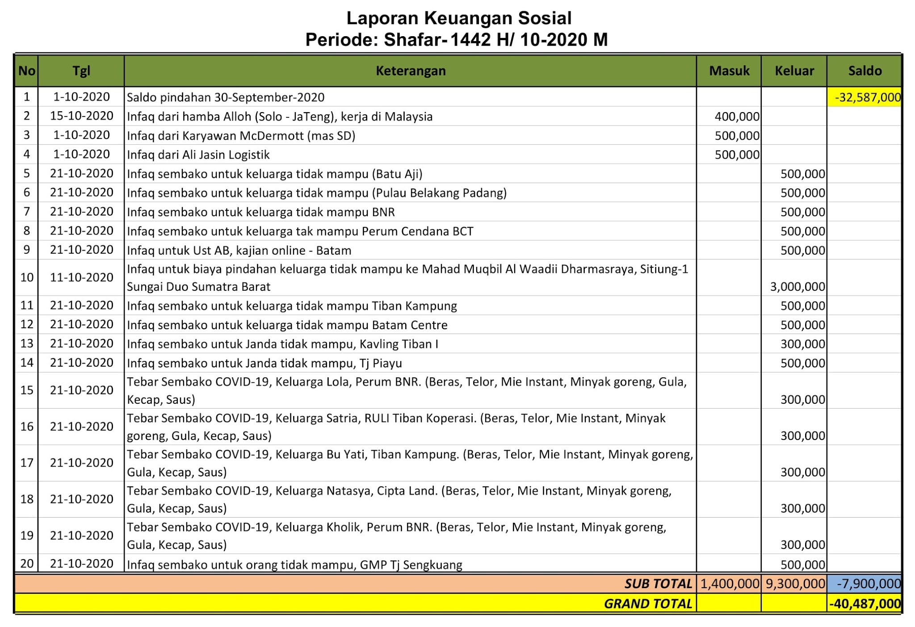
Task: Select the Infaq dari Ali Jasin Logistik description
Action: (199, 154)
